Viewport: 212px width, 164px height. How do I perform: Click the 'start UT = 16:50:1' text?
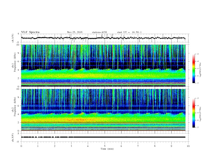(x=129, y=32)
